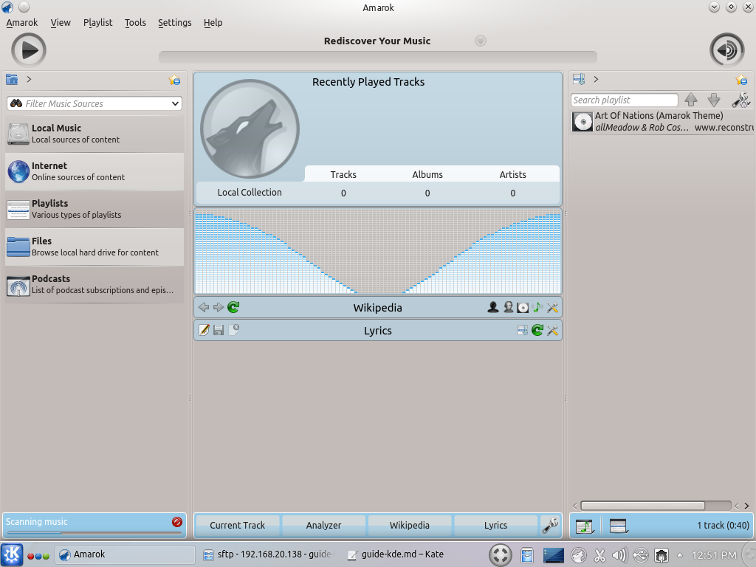The image size is (756, 567).
Task: Open the Tools menu
Action: click(x=135, y=23)
